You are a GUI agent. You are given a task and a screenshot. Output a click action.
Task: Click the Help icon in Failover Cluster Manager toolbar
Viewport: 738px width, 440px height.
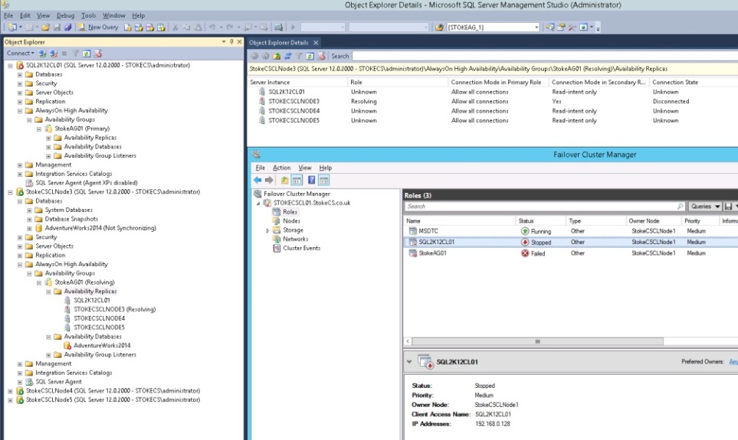pos(312,180)
